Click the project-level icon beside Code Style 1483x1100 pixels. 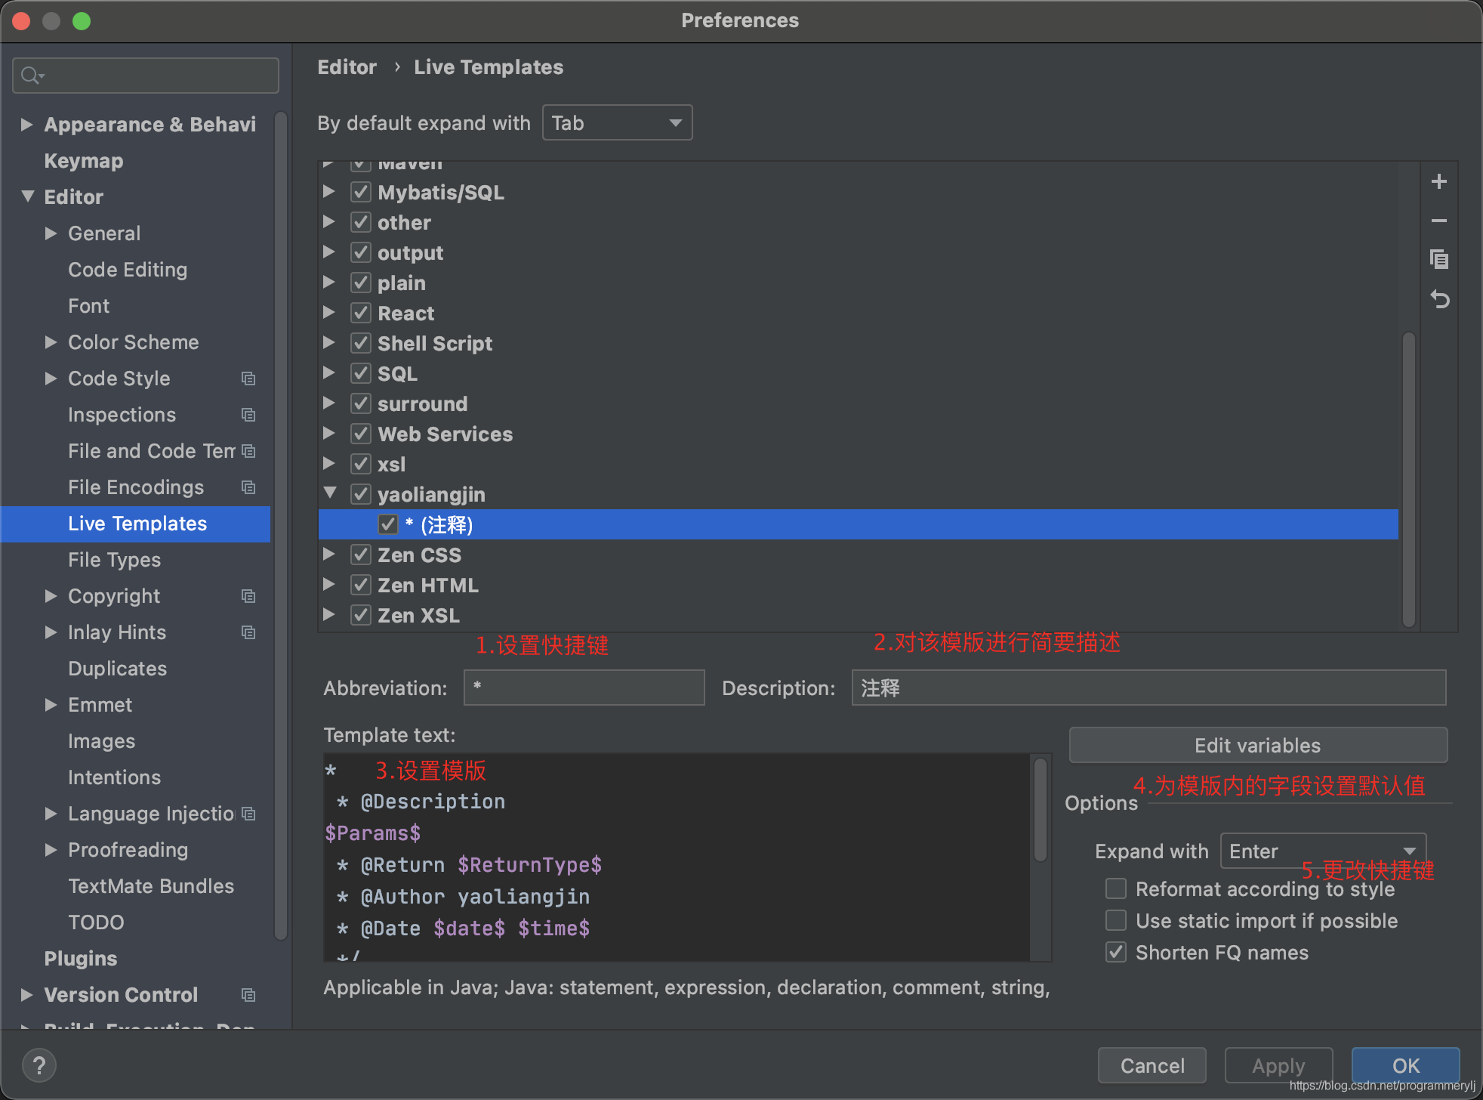(248, 379)
